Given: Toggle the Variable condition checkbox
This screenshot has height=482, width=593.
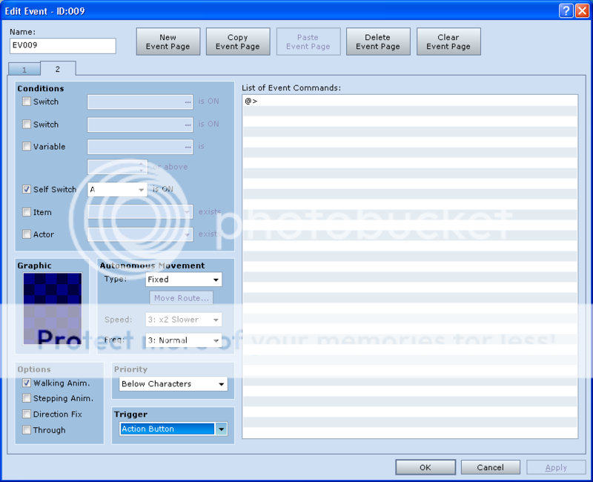Looking at the screenshot, I should [27, 147].
